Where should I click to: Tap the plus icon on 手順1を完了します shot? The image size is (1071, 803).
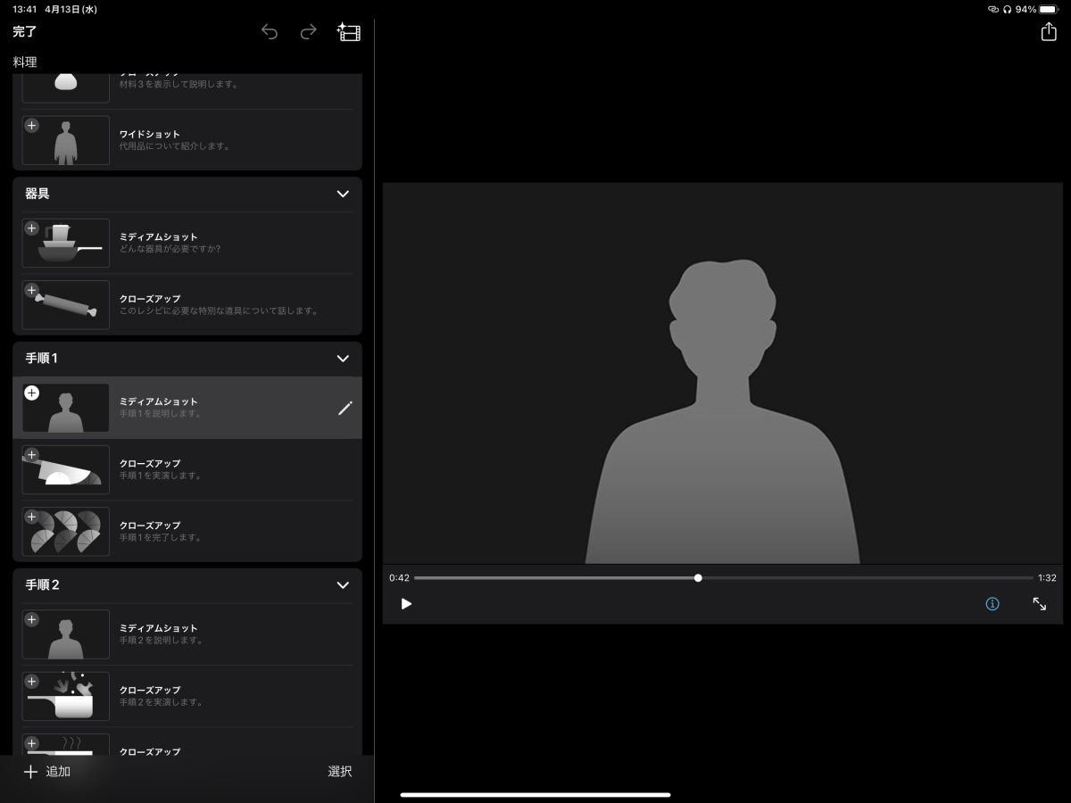pos(32,517)
